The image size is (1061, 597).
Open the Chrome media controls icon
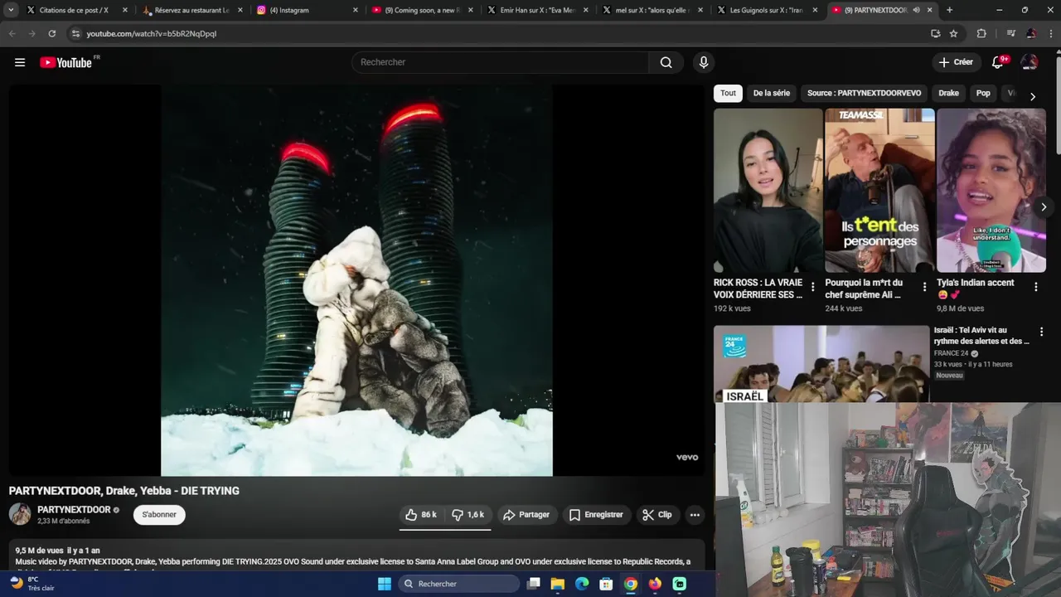point(1010,33)
